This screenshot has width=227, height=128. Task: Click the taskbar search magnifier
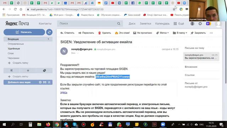coord(13,124)
